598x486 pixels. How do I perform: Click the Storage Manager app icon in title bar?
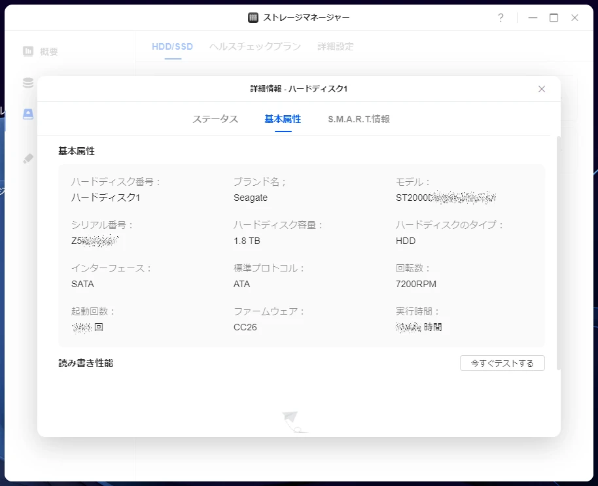[x=253, y=18]
